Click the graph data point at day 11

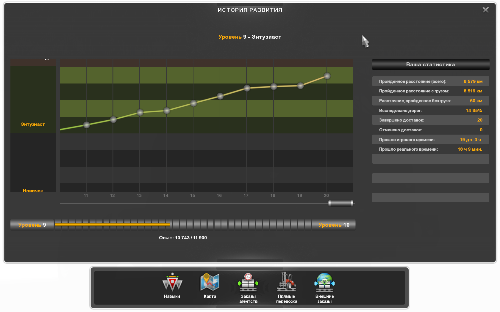(x=87, y=125)
